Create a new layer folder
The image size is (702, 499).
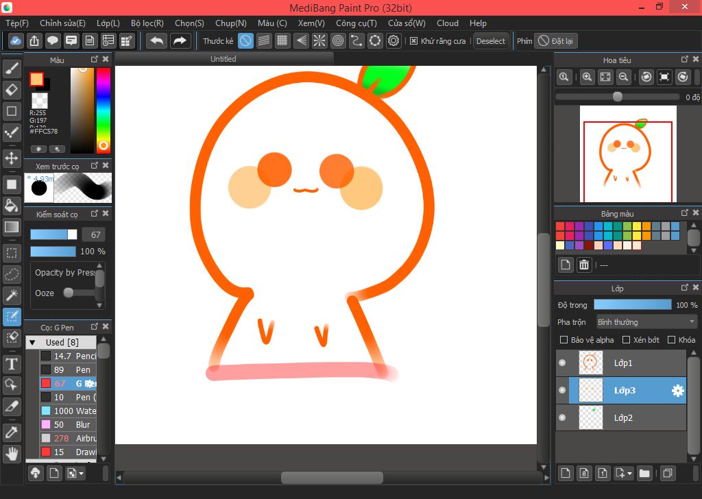click(644, 473)
